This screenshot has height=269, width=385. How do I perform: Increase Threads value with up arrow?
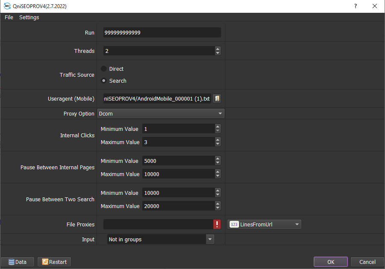click(218, 49)
